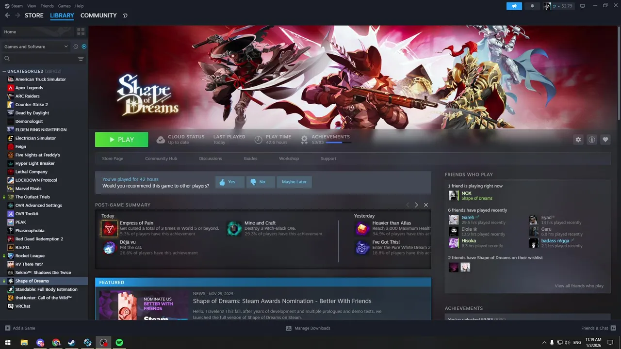
Task: Click the achievements progress bar
Action: [338, 143]
